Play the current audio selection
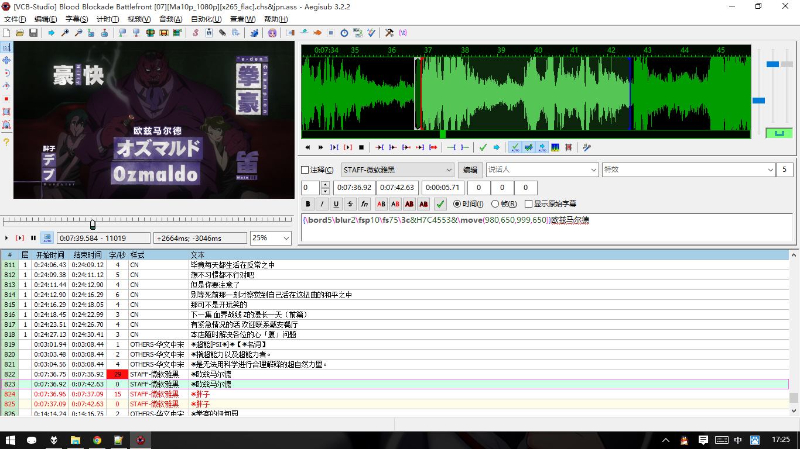This screenshot has width=800, height=449. (334, 147)
